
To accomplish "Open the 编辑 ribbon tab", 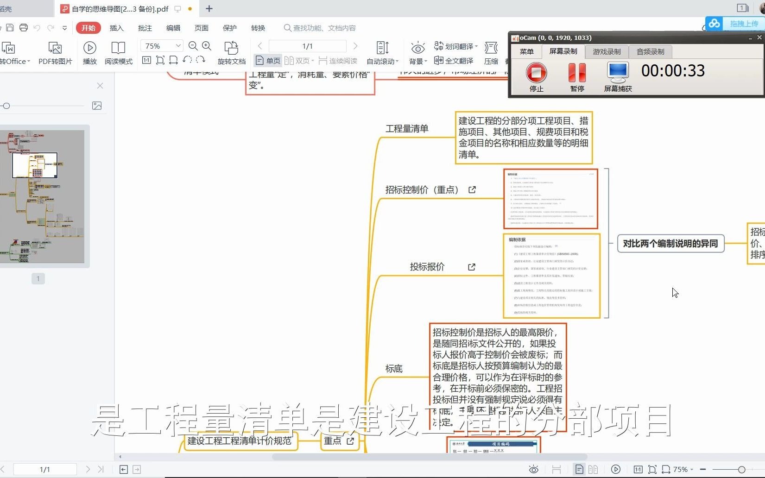I will 173,28.
